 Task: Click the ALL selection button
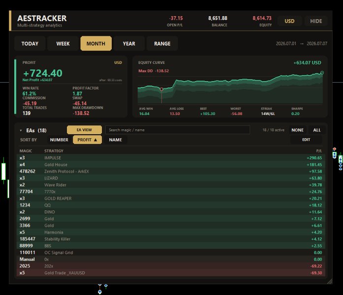317,130
